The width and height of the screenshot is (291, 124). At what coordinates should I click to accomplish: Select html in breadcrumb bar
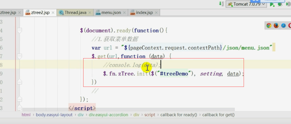(26, 115)
